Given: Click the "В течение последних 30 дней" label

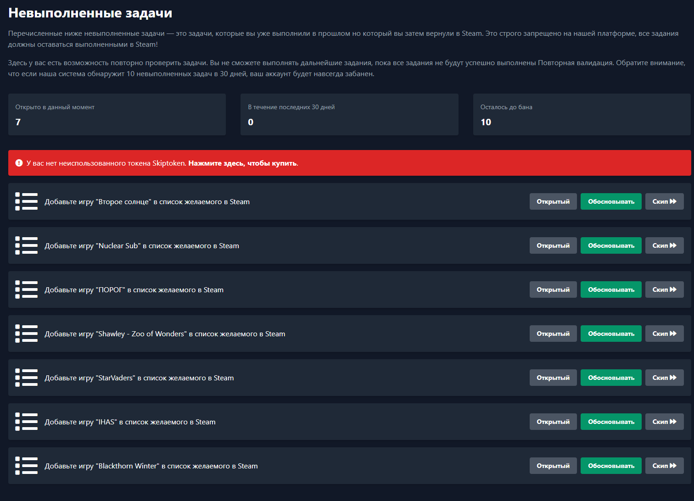Looking at the screenshot, I should [x=291, y=107].
